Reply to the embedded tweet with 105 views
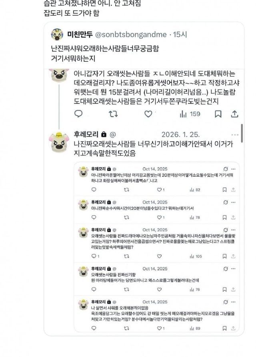 pyautogui.click(x=93, y=256)
